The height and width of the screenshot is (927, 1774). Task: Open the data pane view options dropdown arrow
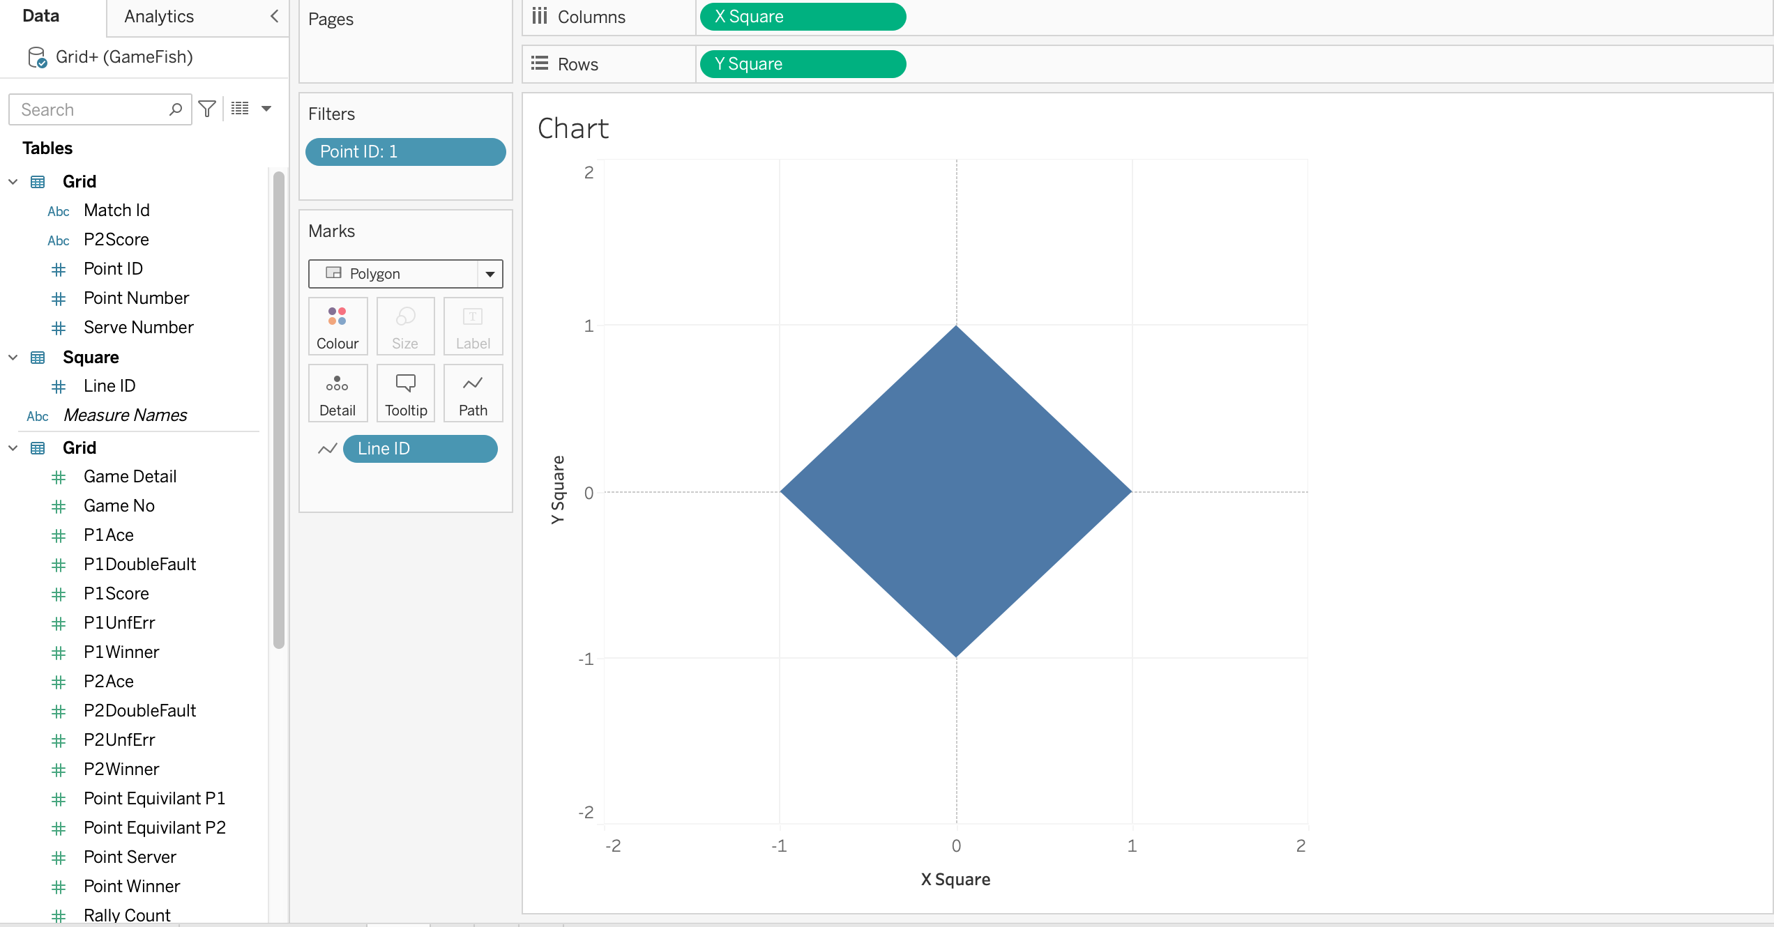266,109
